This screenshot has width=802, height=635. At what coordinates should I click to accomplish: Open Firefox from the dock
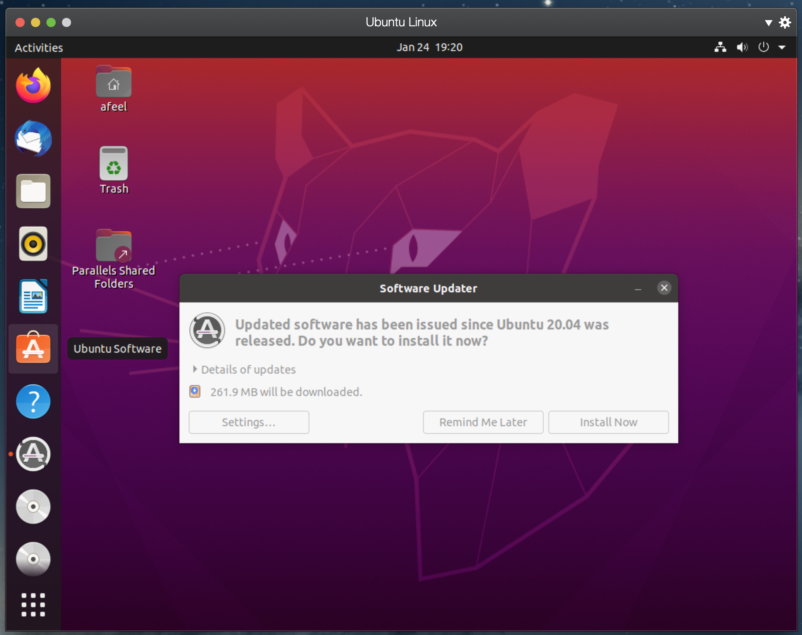click(x=33, y=85)
